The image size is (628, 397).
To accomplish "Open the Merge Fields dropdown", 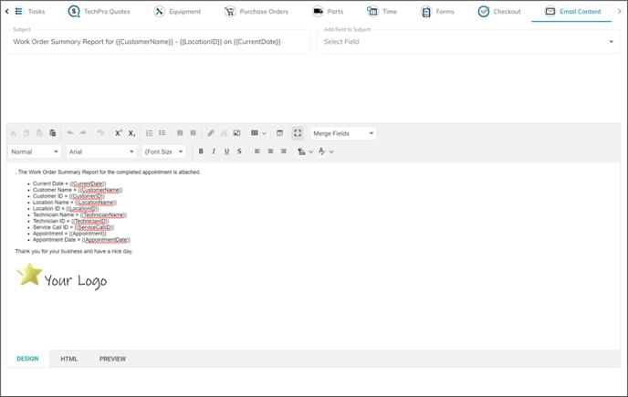I will [x=343, y=133].
